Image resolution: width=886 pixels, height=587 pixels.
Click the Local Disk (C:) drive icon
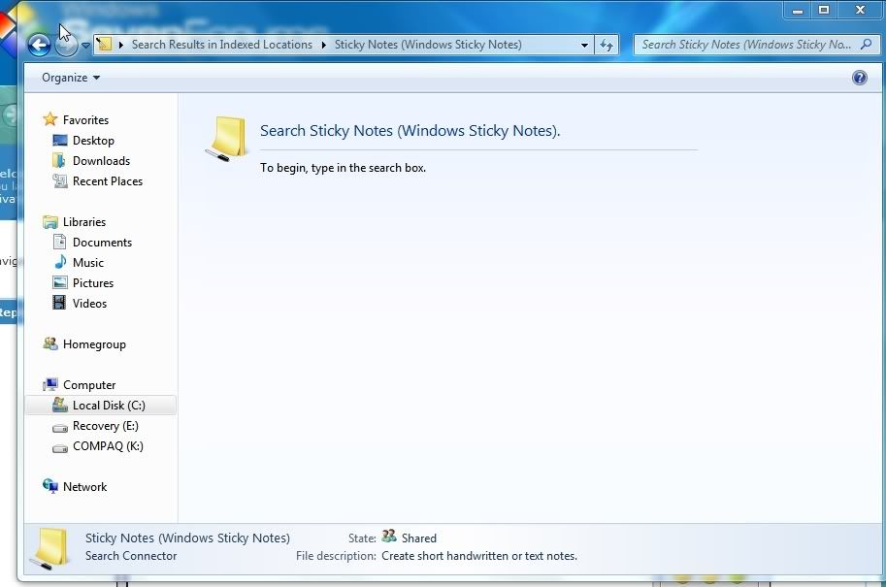click(x=60, y=405)
